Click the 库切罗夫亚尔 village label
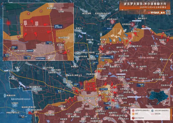The width and height of the screenshot is (173, 123). [113, 19]
